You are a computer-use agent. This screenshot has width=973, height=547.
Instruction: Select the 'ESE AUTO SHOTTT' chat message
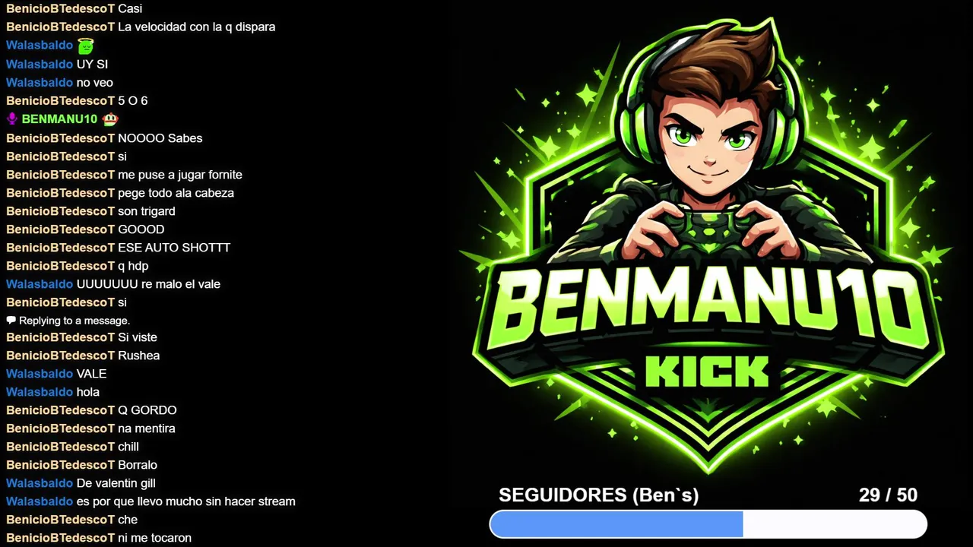coord(174,248)
